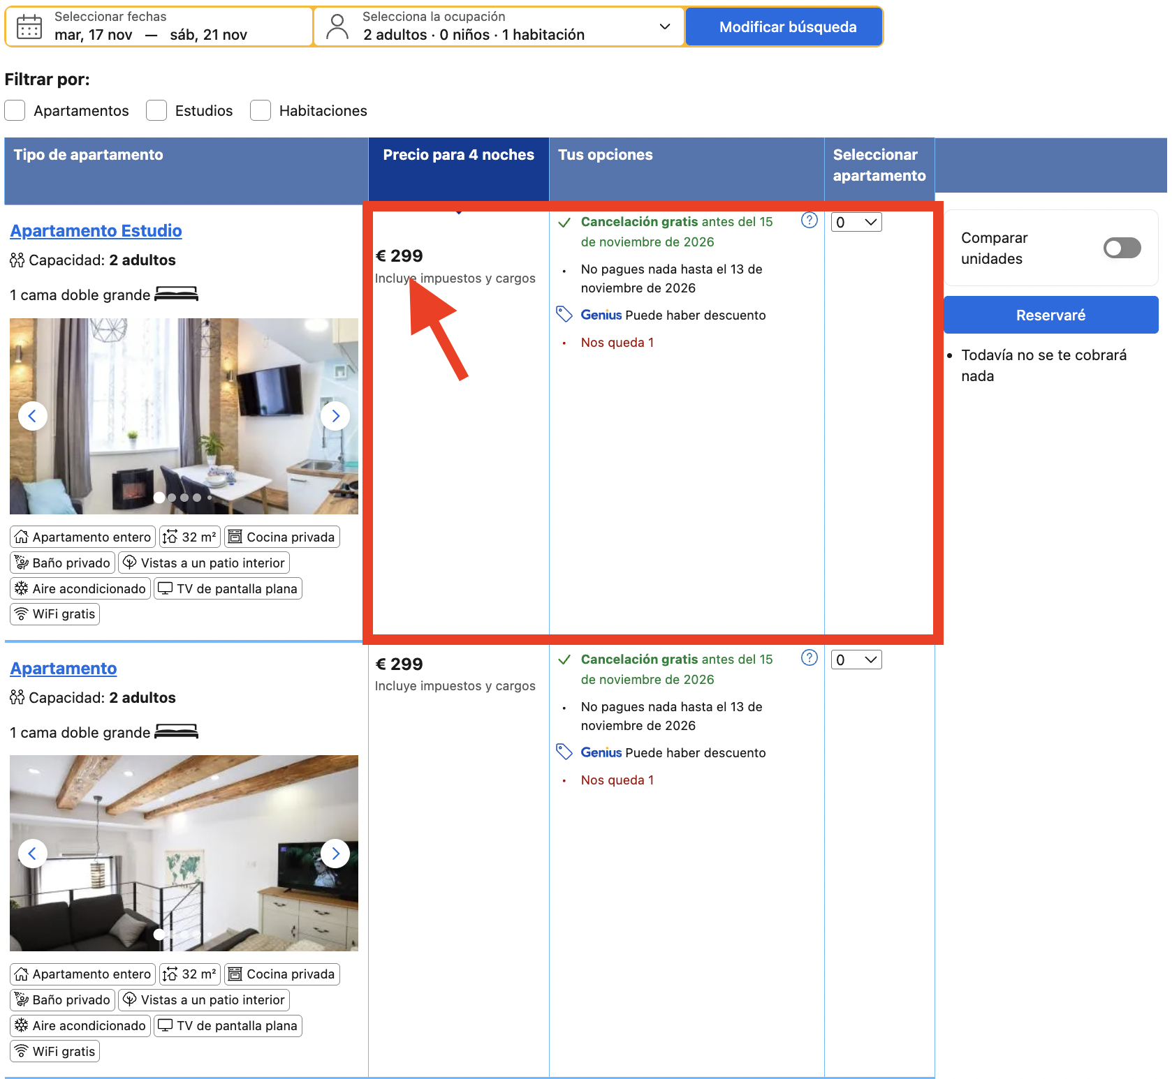This screenshot has height=1079, width=1172.
Task: Click the Reservaré button
Action: click(1050, 315)
